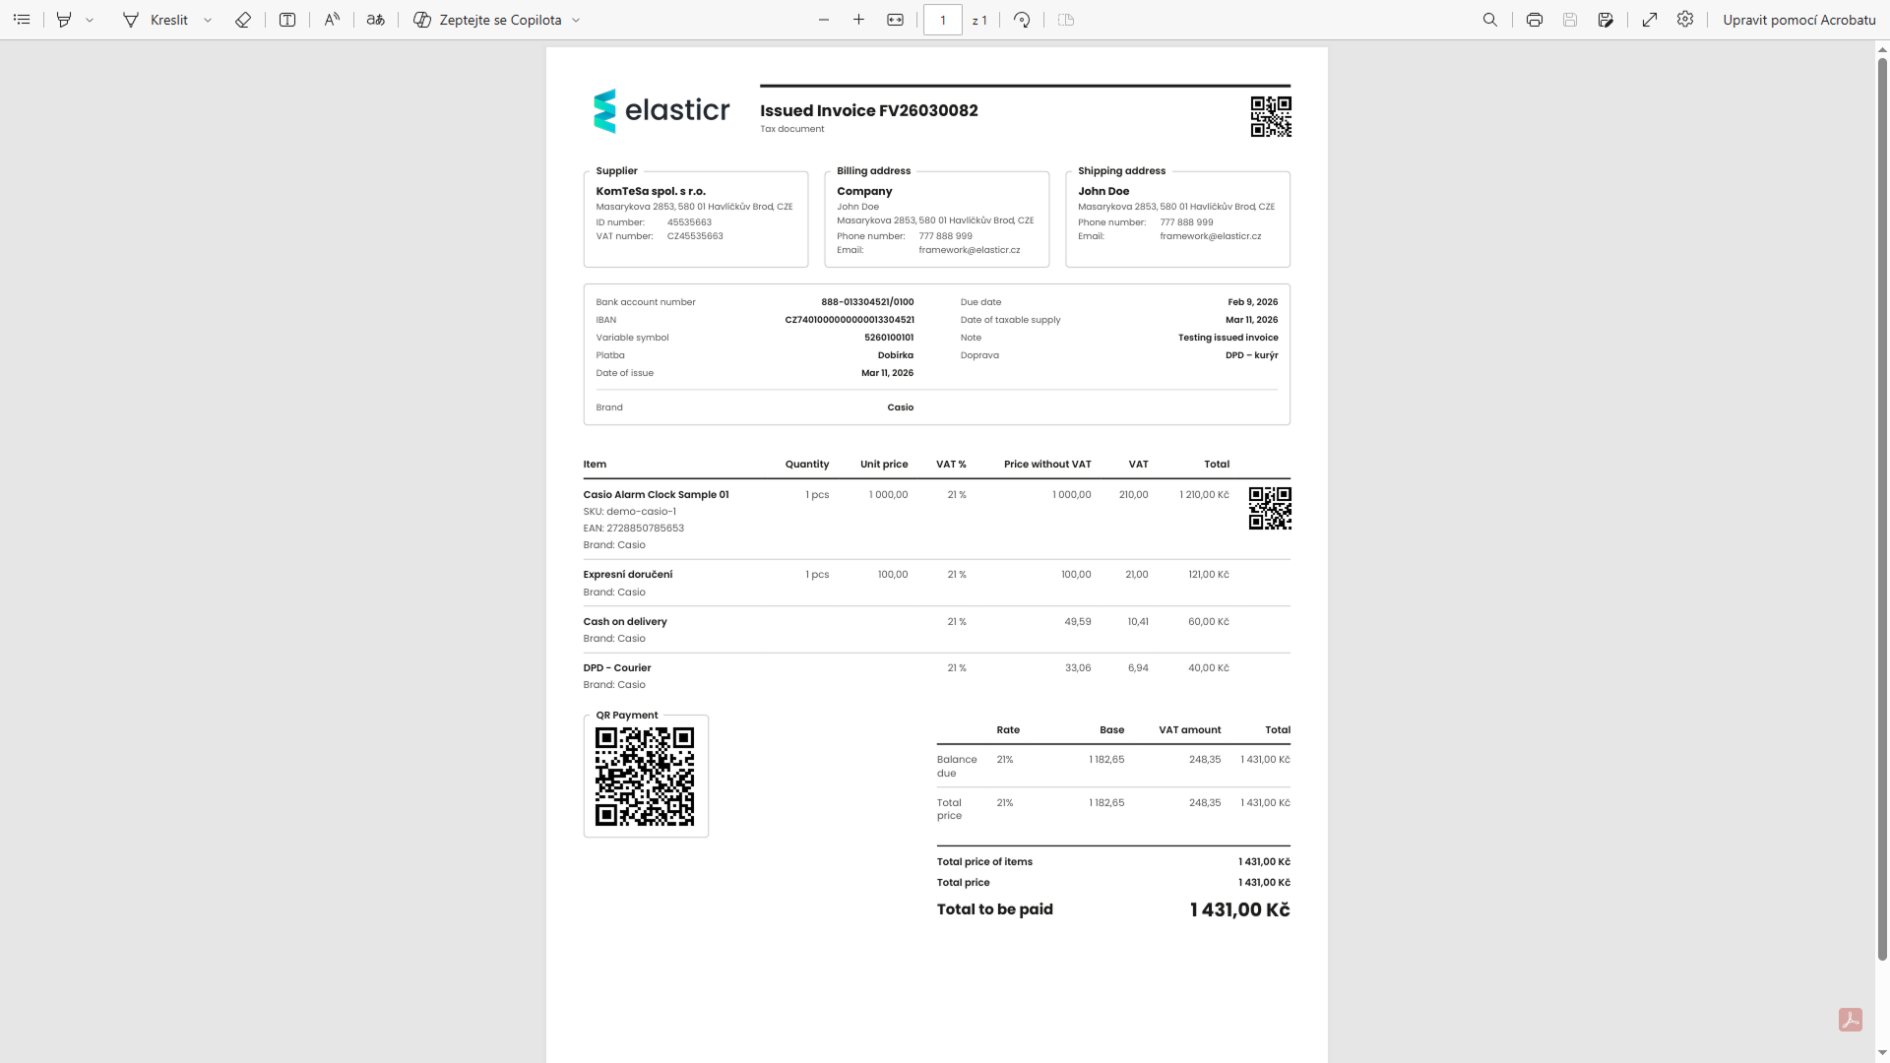The image size is (1890, 1063).
Task: Zoom in on the invoice
Action: point(858,20)
